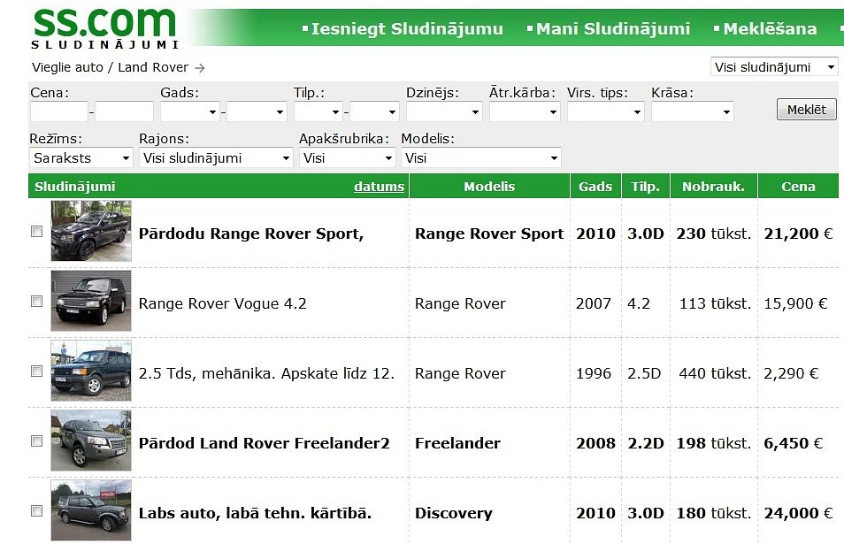Click the 440 tūkst. mileage cell
The height and width of the screenshot is (544, 844).
click(715, 373)
